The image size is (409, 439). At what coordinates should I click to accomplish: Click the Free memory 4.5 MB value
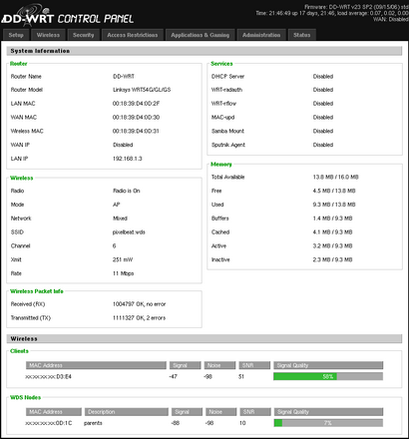(x=334, y=191)
